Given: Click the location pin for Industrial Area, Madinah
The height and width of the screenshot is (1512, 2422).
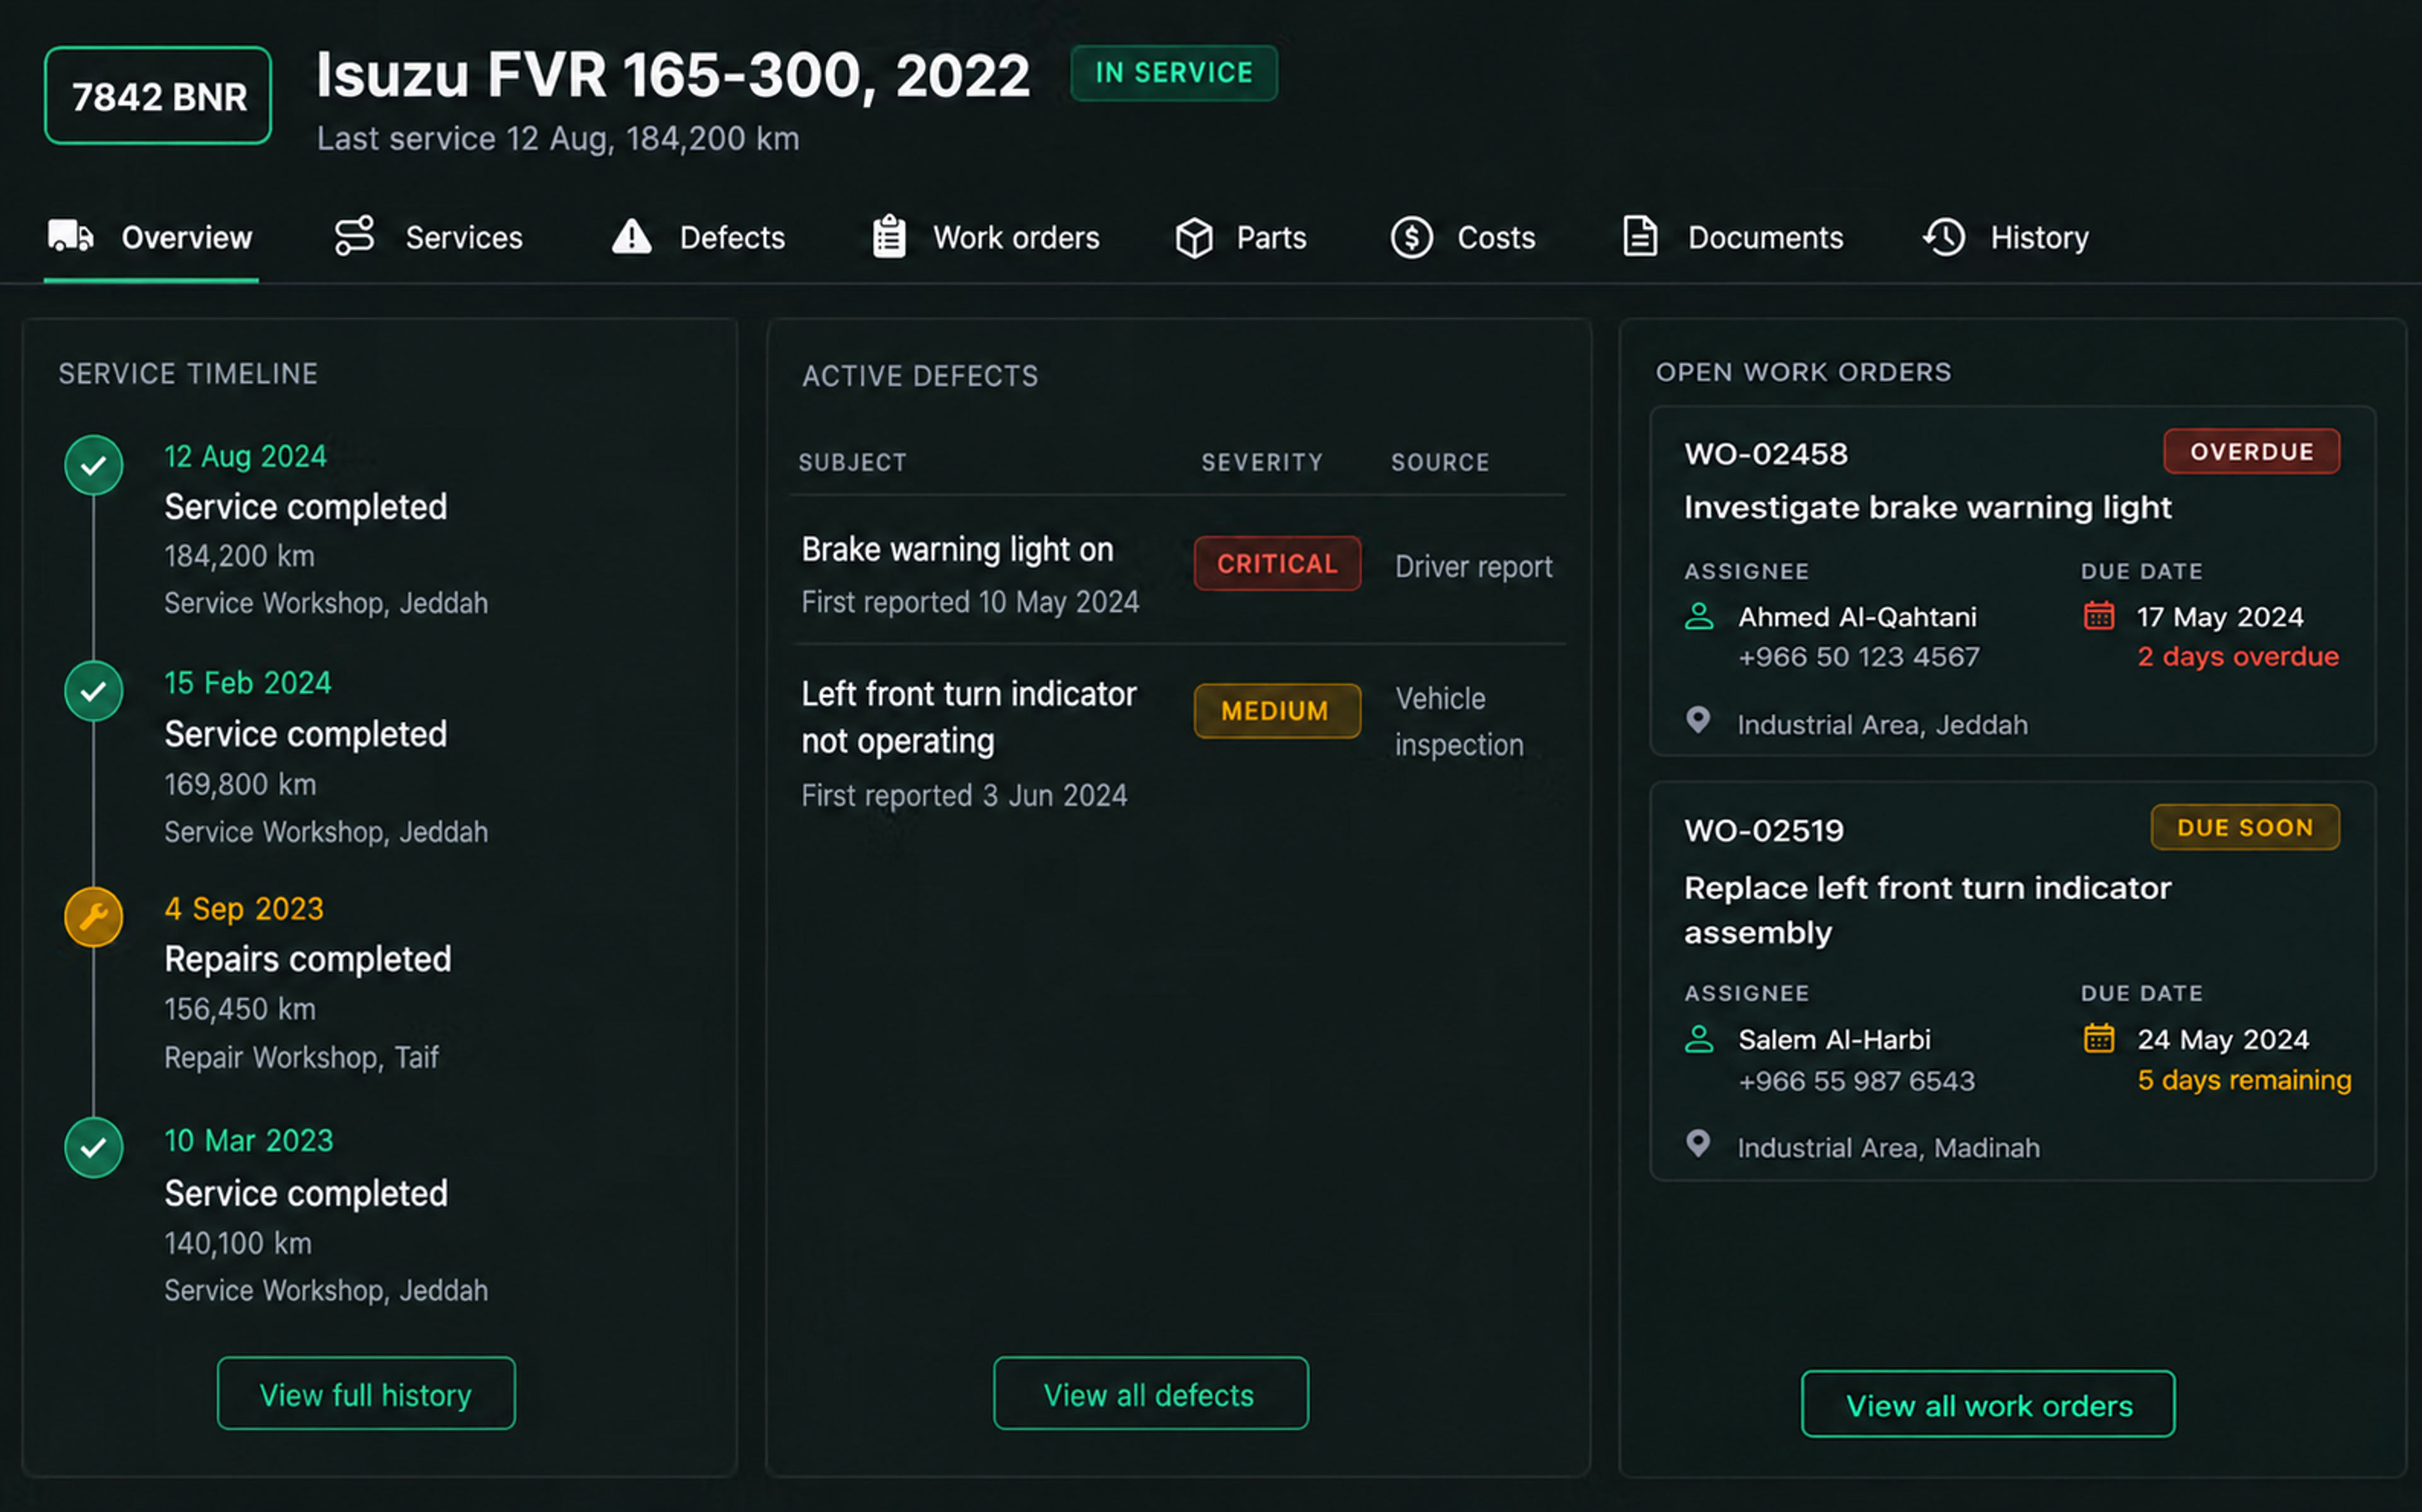Looking at the screenshot, I should pyautogui.click(x=1698, y=1143).
